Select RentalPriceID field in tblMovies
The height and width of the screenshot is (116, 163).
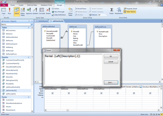point(78,45)
